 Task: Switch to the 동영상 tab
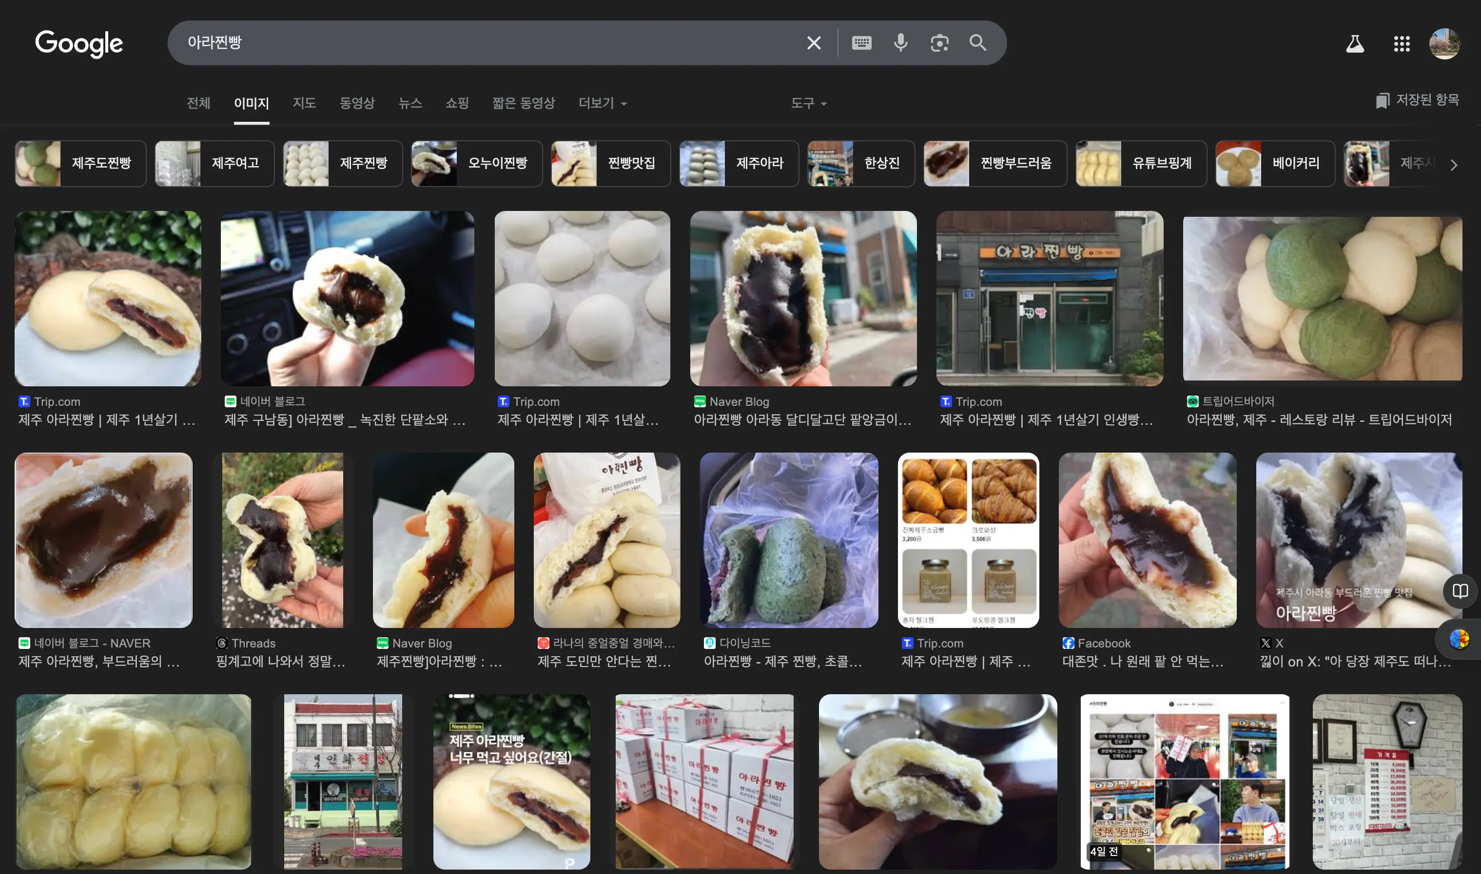click(x=356, y=103)
